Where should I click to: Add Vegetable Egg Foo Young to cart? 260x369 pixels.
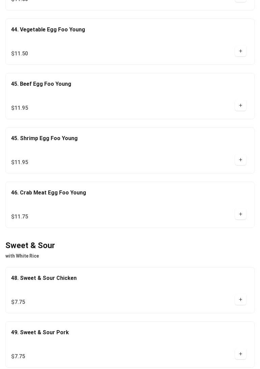coord(240,51)
